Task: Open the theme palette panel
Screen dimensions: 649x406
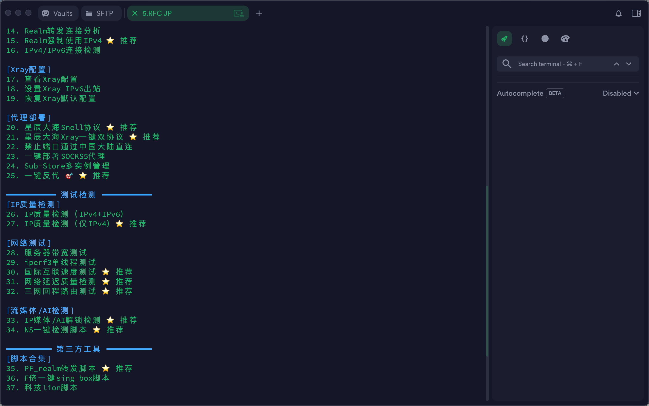Action: (x=565, y=39)
